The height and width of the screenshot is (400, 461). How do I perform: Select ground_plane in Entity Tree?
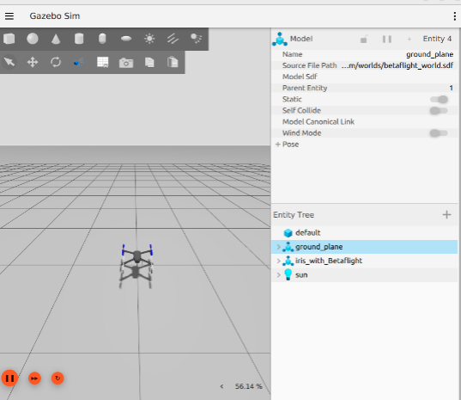pyautogui.click(x=365, y=247)
